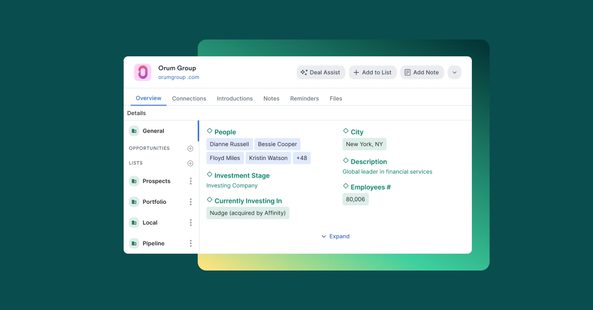Go to the Notes tab
Viewport: 593px width, 310px height.
point(271,99)
